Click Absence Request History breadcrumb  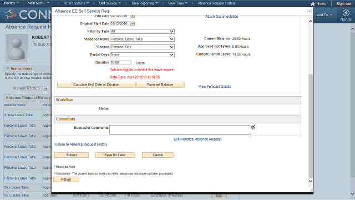tap(217, 3)
